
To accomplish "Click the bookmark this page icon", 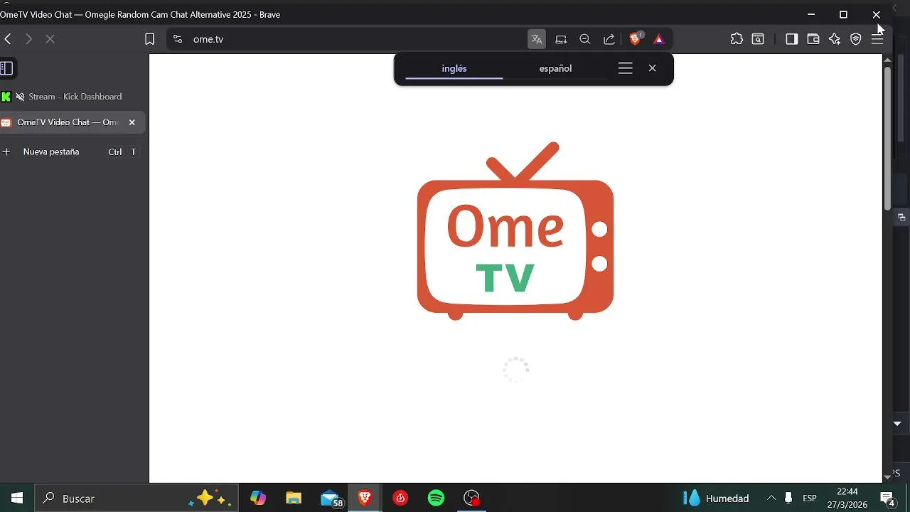I will pos(149,39).
